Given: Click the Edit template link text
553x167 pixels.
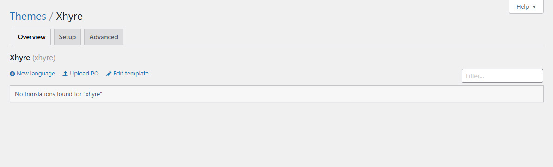Looking at the screenshot, I should pos(131,74).
